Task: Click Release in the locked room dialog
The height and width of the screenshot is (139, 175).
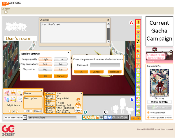Action: pos(115,72)
